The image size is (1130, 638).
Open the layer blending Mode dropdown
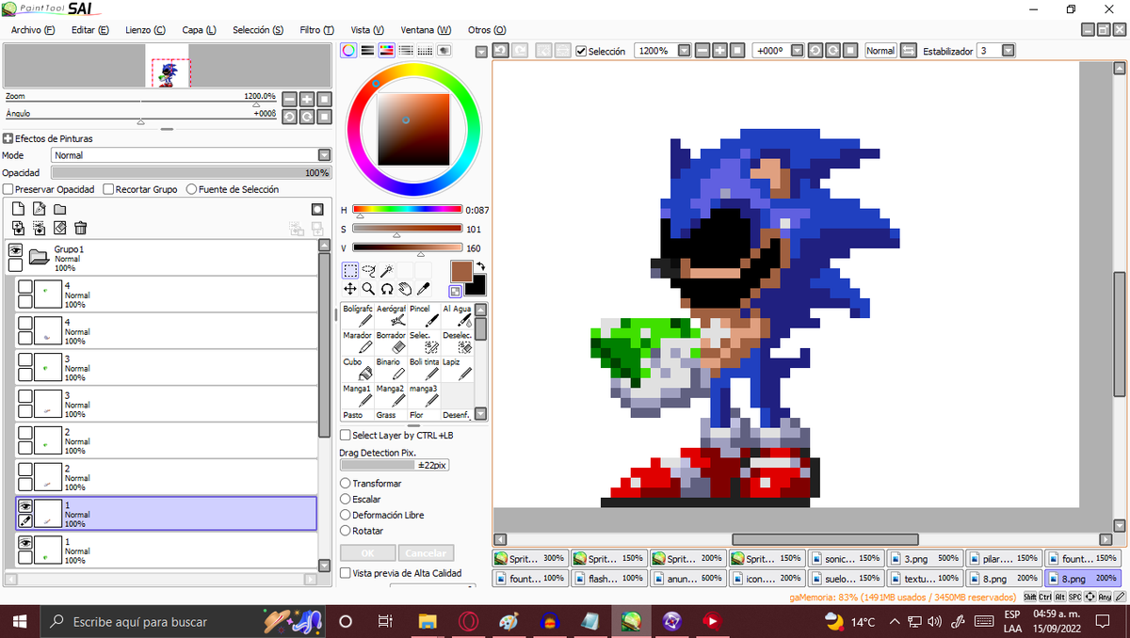click(191, 155)
